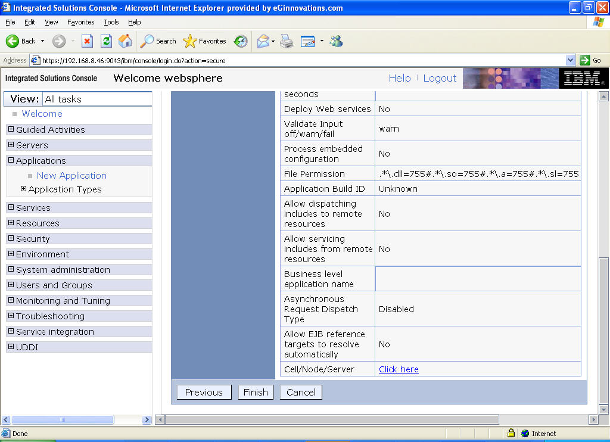This screenshot has height=442, width=610.
Task: Expand the UDDI section
Action: click(x=11, y=347)
